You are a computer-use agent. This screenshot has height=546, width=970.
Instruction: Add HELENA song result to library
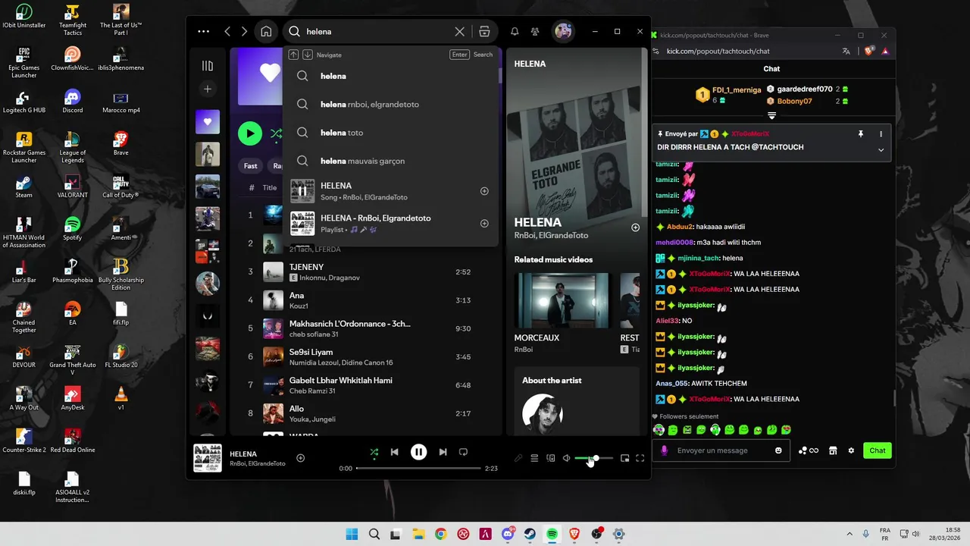point(484,191)
